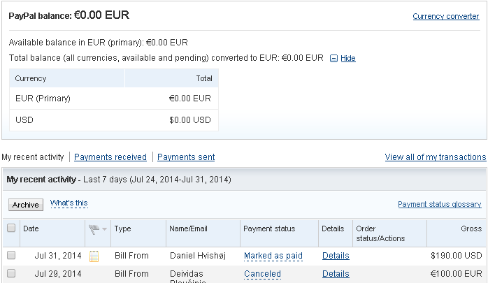The height and width of the screenshot is (283, 488).
Task: Switch to Payments received tab
Action: click(x=110, y=157)
